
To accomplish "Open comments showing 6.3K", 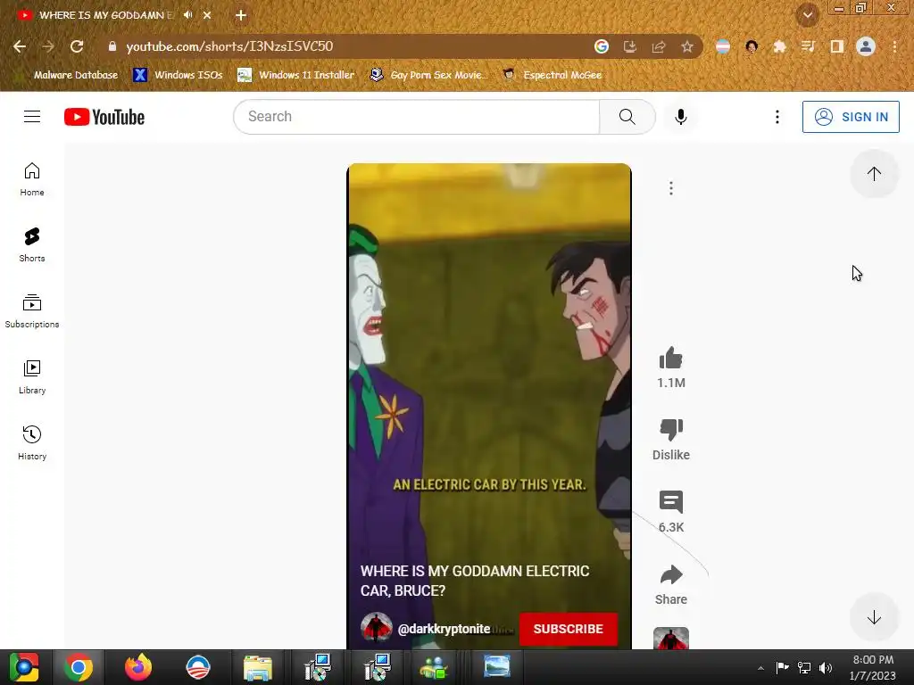I will click(x=671, y=502).
